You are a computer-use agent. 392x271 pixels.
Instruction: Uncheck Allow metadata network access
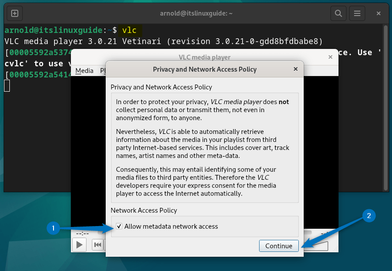click(119, 227)
